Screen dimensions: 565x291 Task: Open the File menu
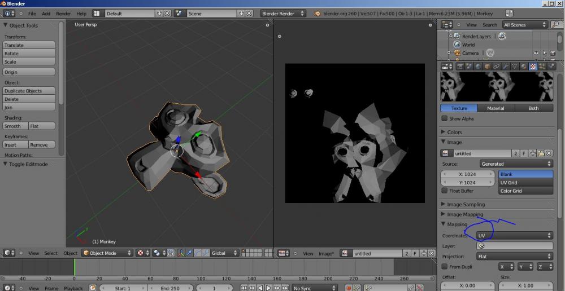[x=32, y=14]
